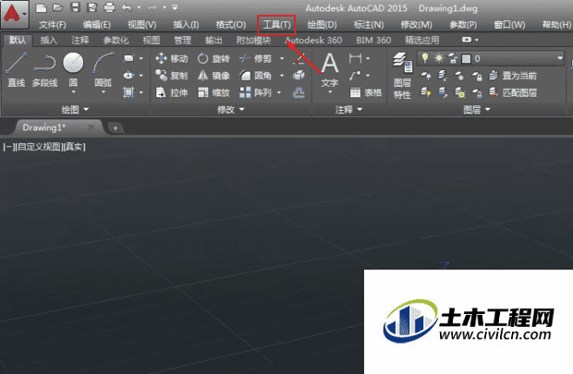Expand the 修改 panel
The height and width of the screenshot is (374, 573).
pyautogui.click(x=231, y=109)
